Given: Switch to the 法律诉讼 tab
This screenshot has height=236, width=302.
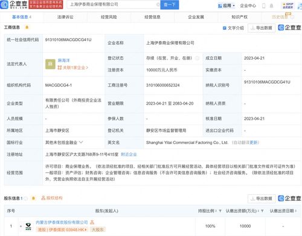Looking at the screenshot, I should 65,17.
